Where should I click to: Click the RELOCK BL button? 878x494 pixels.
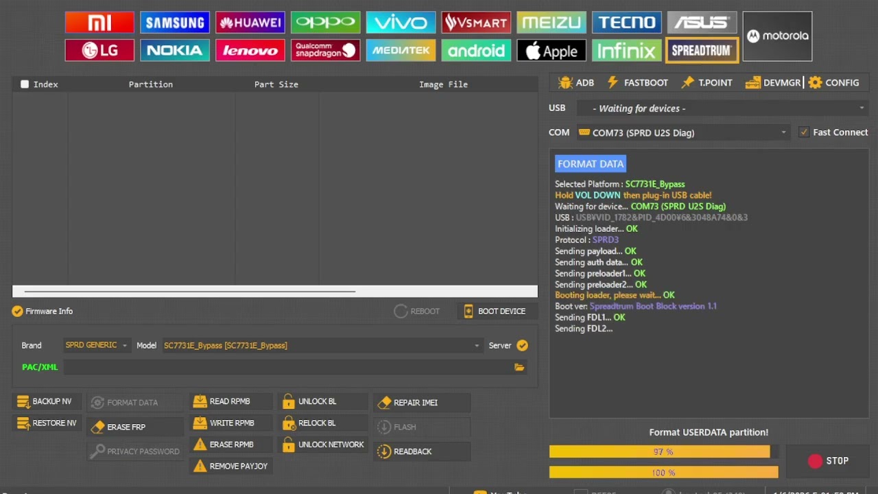tap(324, 423)
